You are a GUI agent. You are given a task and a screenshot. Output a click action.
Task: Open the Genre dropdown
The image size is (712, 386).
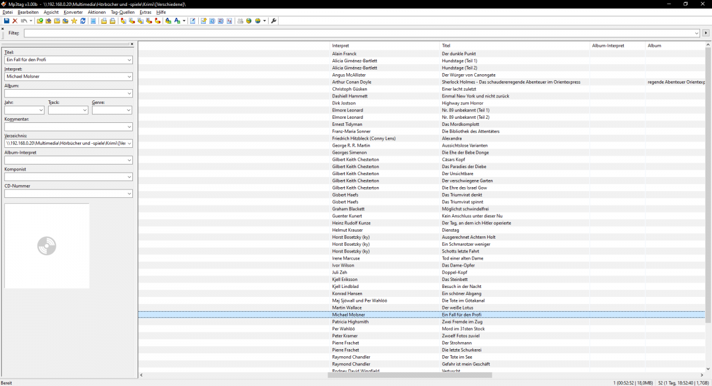tap(129, 110)
